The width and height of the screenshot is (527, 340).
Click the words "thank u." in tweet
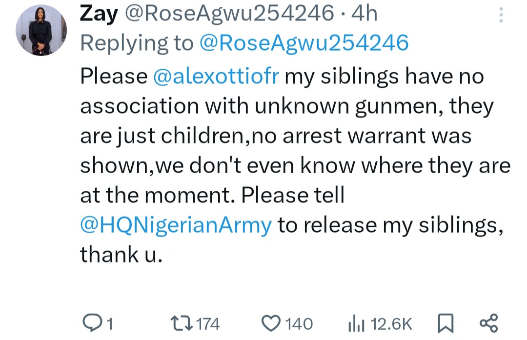[120, 255]
